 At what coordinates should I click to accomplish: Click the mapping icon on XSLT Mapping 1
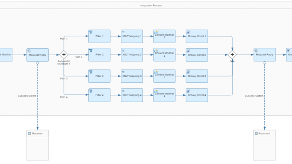[x=123, y=32]
